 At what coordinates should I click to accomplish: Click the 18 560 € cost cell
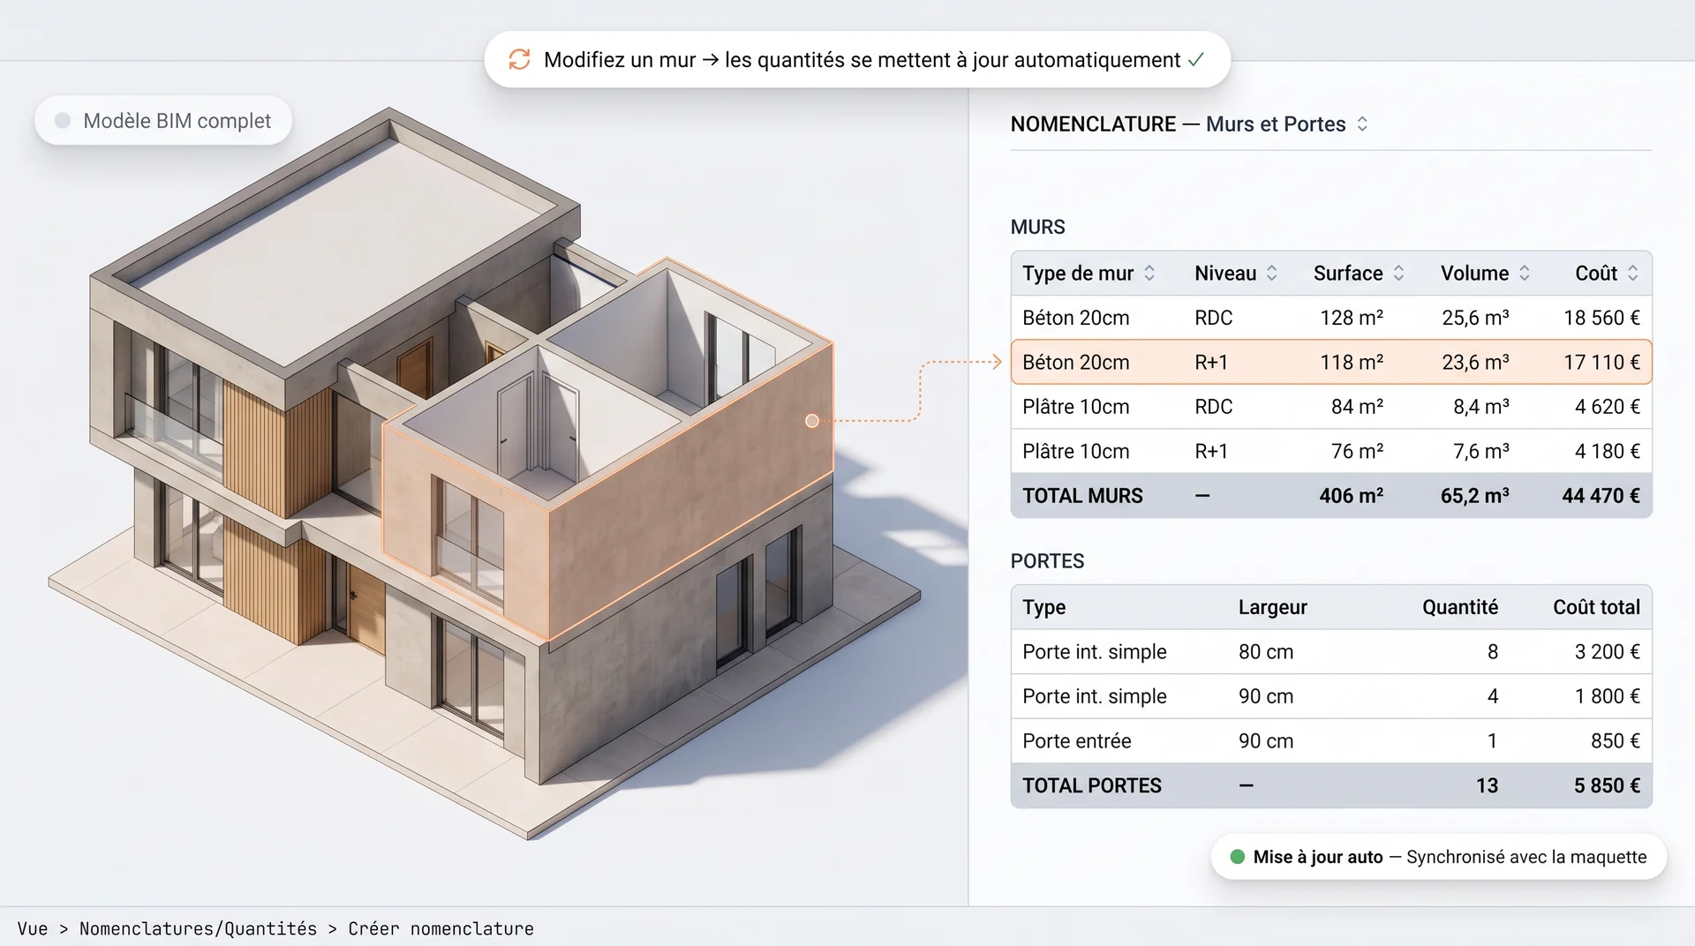tap(1601, 318)
